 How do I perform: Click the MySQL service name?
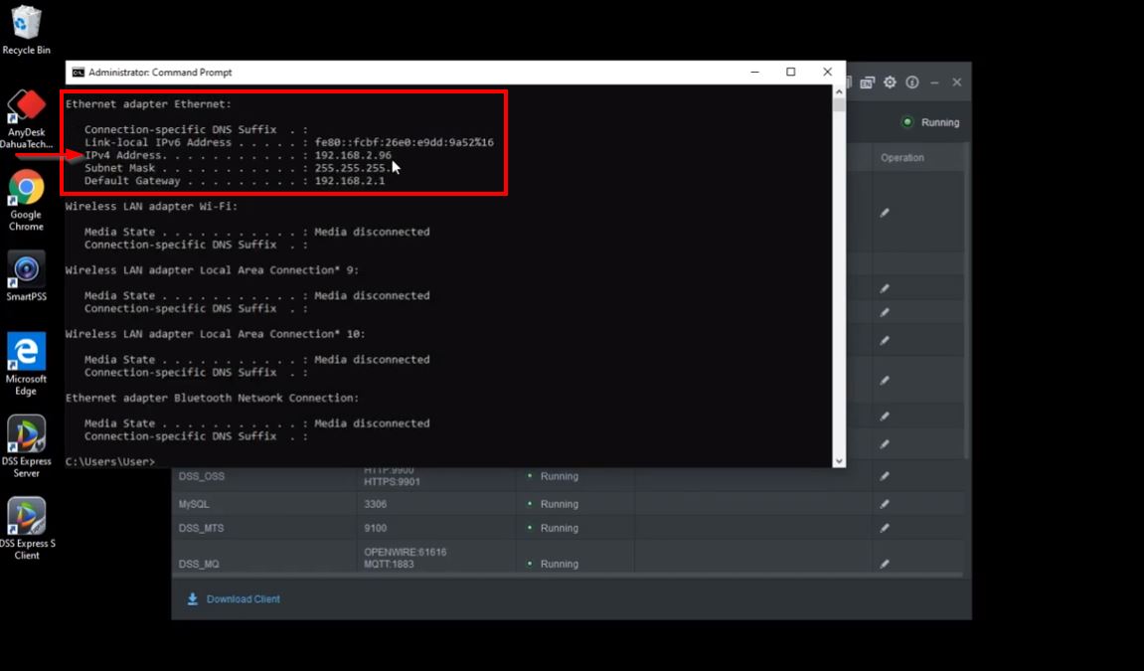point(194,504)
